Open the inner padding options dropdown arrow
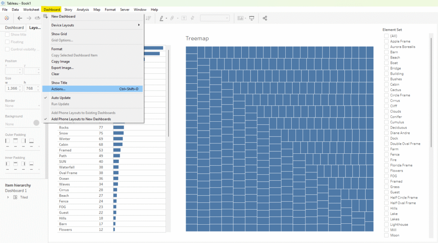 39,170
